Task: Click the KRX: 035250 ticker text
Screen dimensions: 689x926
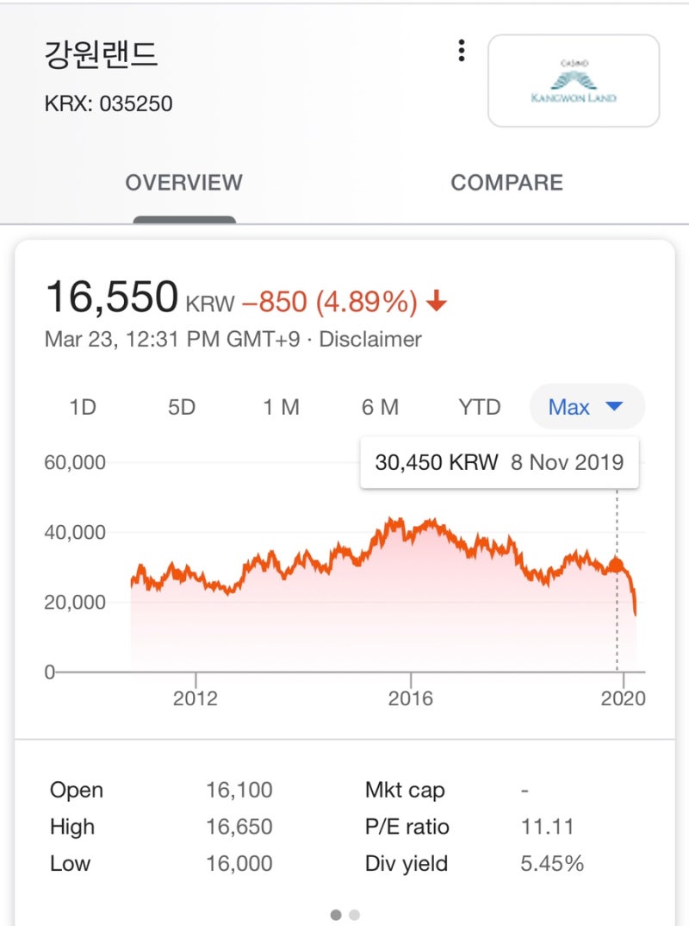Action: [109, 104]
